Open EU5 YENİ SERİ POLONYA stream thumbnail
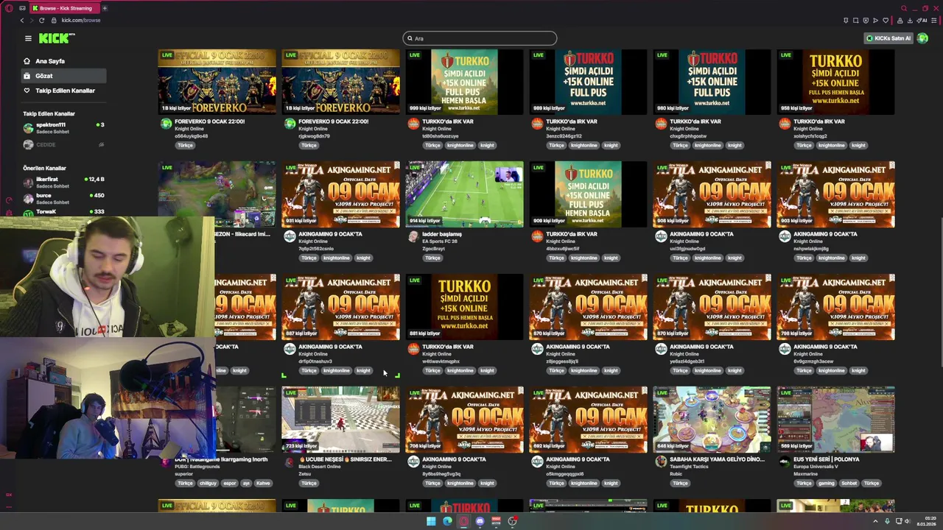The width and height of the screenshot is (943, 530). click(x=836, y=420)
